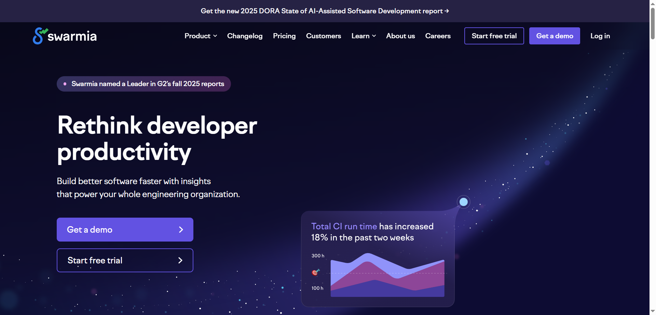Click the large Get a demo hero button
Image resolution: width=656 pixels, height=315 pixels.
[x=125, y=230]
